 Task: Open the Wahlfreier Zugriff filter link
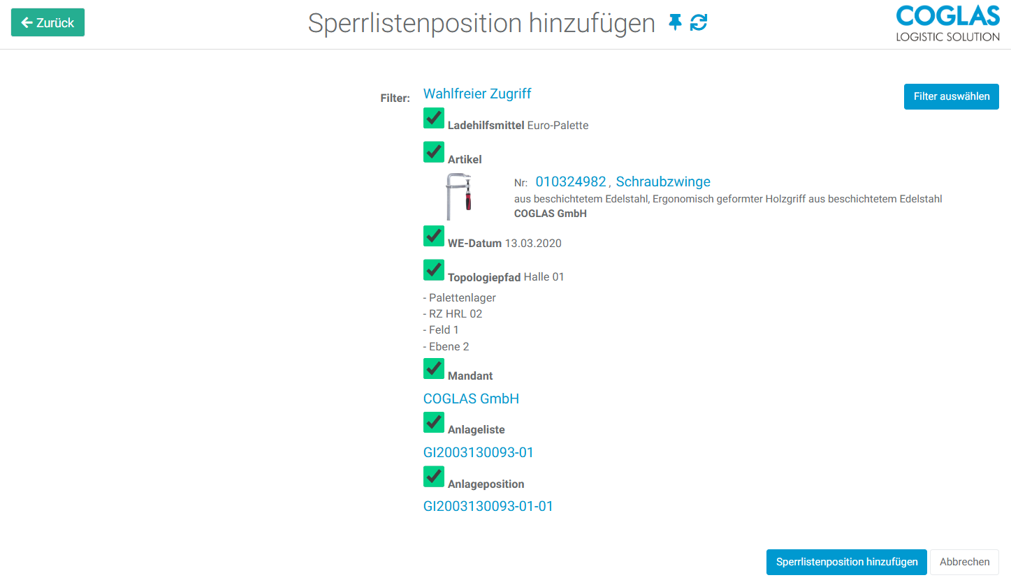[x=477, y=94]
